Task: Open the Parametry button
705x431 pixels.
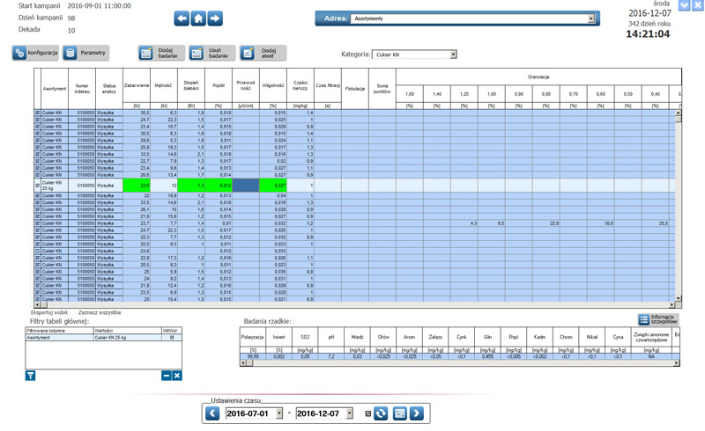Action: [x=85, y=53]
